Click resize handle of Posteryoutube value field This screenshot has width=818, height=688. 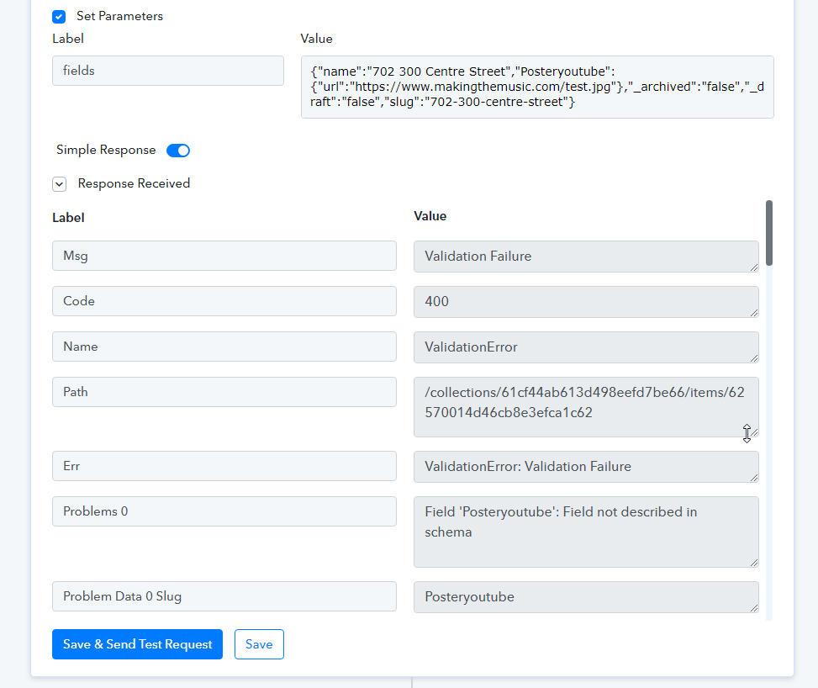coord(754,609)
